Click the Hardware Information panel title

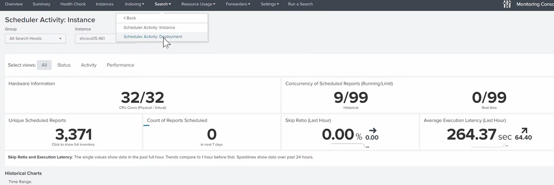coord(32,84)
